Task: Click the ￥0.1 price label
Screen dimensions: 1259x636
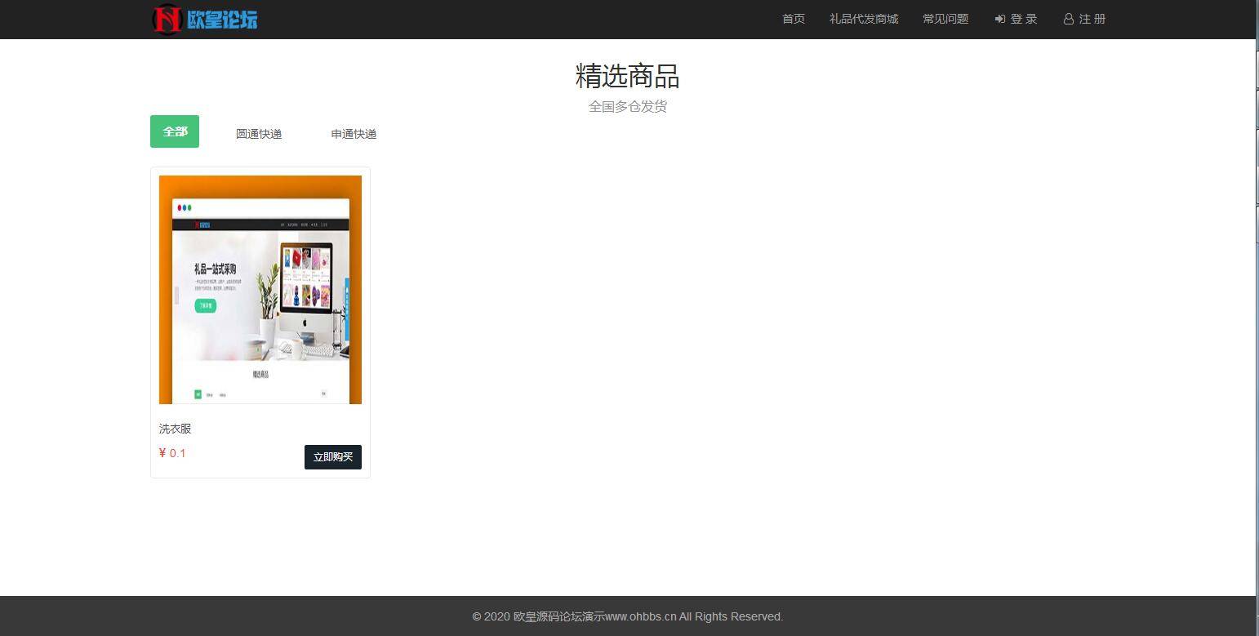Action: 172,453
